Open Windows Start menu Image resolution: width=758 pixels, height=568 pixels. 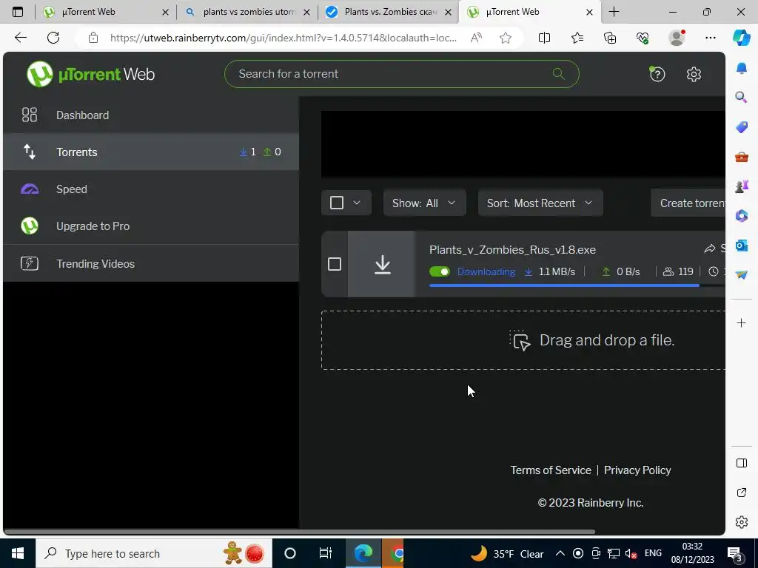18,553
